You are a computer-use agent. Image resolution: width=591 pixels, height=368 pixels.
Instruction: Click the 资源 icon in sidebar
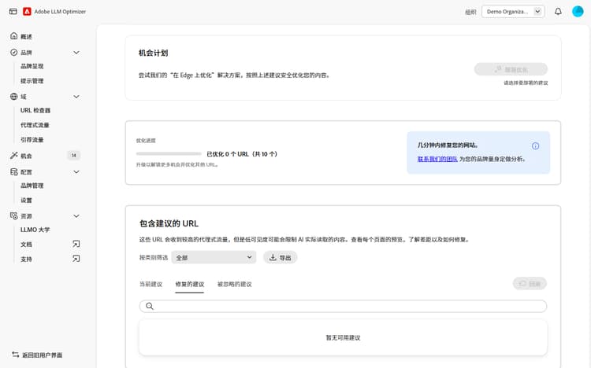pyautogui.click(x=14, y=215)
